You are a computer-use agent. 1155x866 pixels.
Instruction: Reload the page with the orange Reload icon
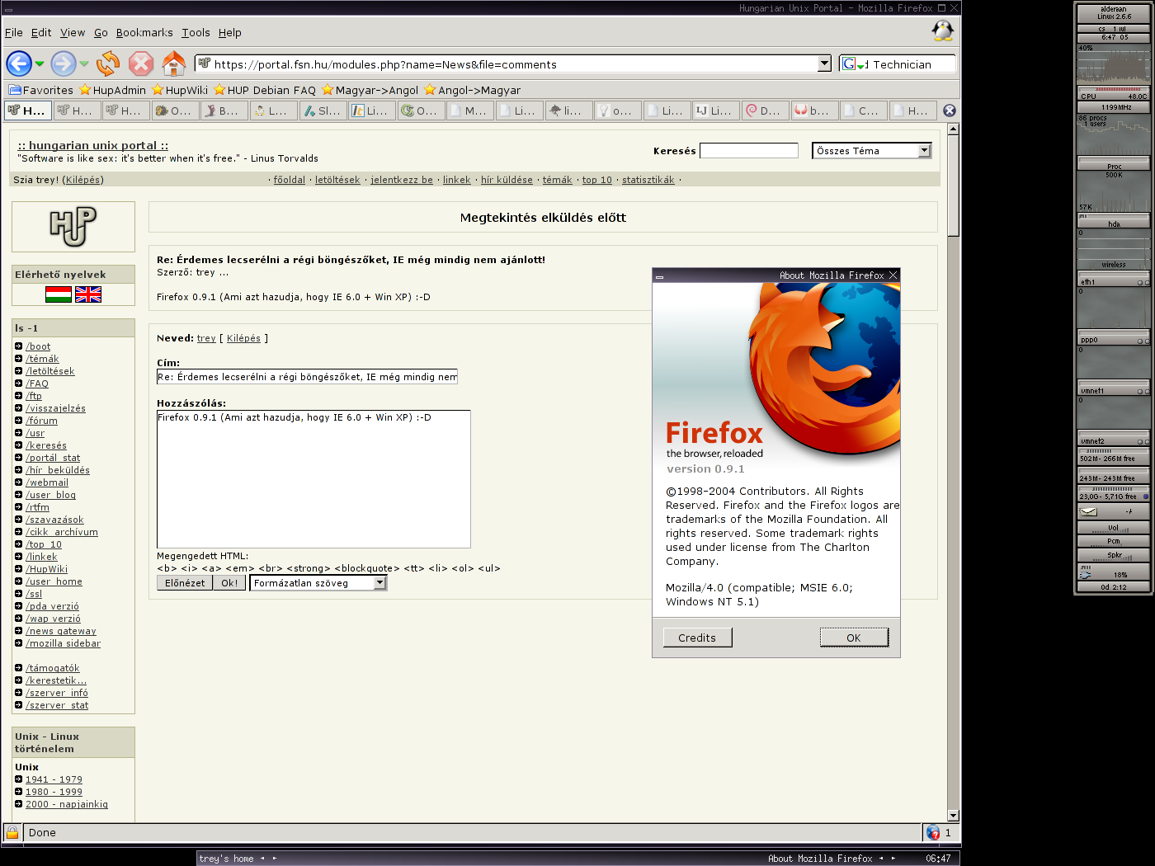(108, 64)
